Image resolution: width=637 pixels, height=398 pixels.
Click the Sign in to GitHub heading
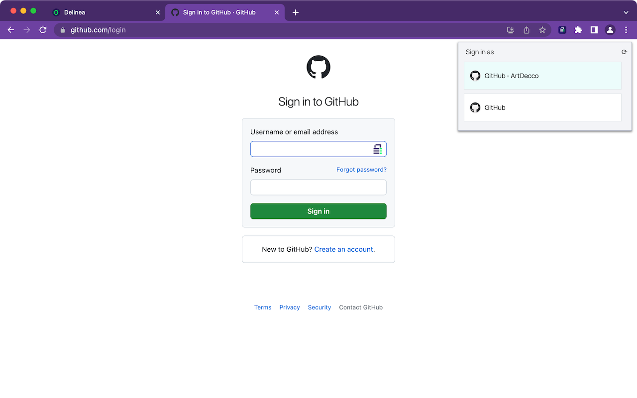[318, 101]
